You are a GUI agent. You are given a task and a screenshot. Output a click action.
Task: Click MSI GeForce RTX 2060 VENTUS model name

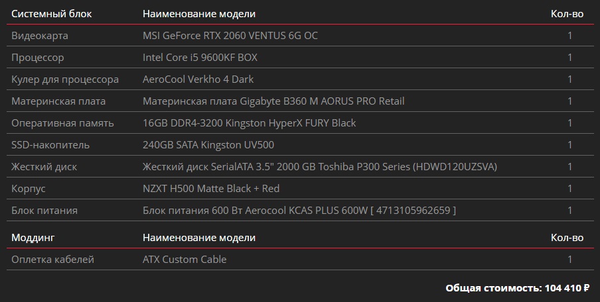(x=230, y=36)
